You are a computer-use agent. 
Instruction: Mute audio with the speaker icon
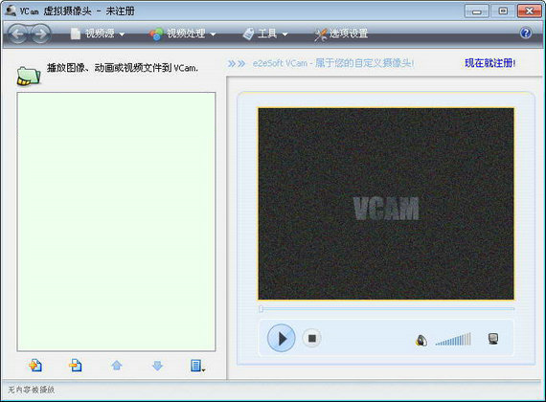point(421,340)
